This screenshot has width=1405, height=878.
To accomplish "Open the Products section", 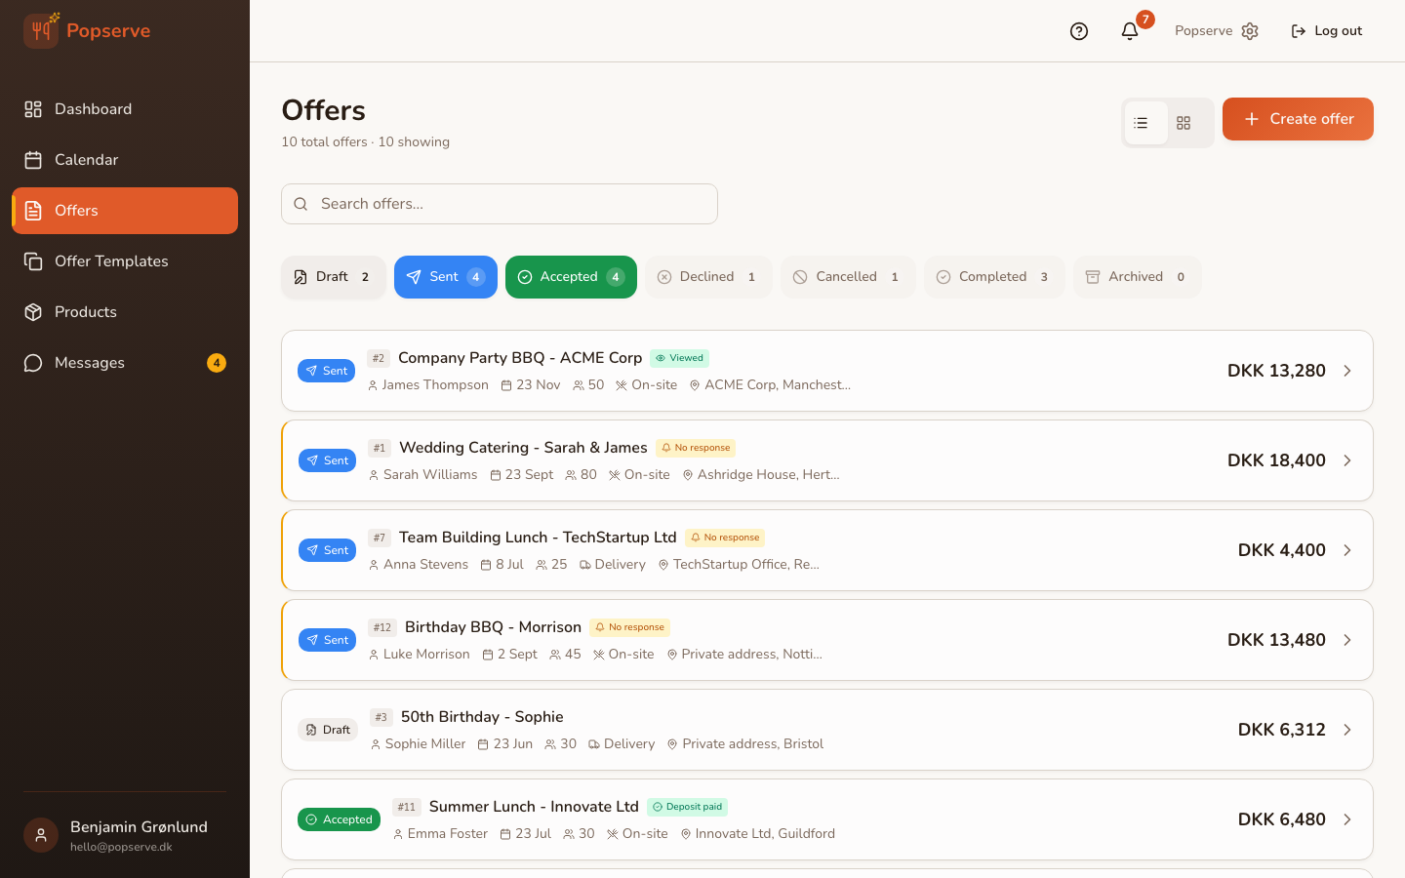I will [85, 311].
